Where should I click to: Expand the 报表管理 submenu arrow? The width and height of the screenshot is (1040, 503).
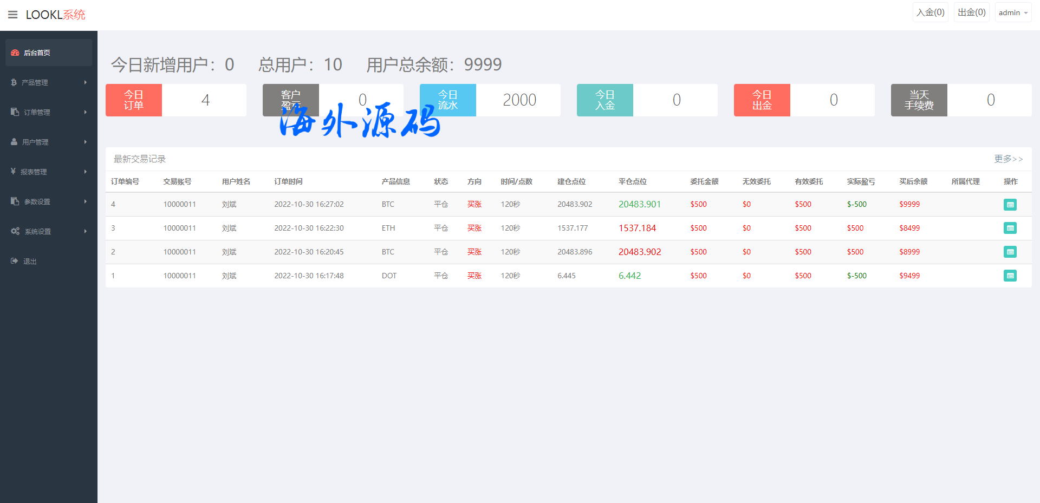(x=86, y=172)
